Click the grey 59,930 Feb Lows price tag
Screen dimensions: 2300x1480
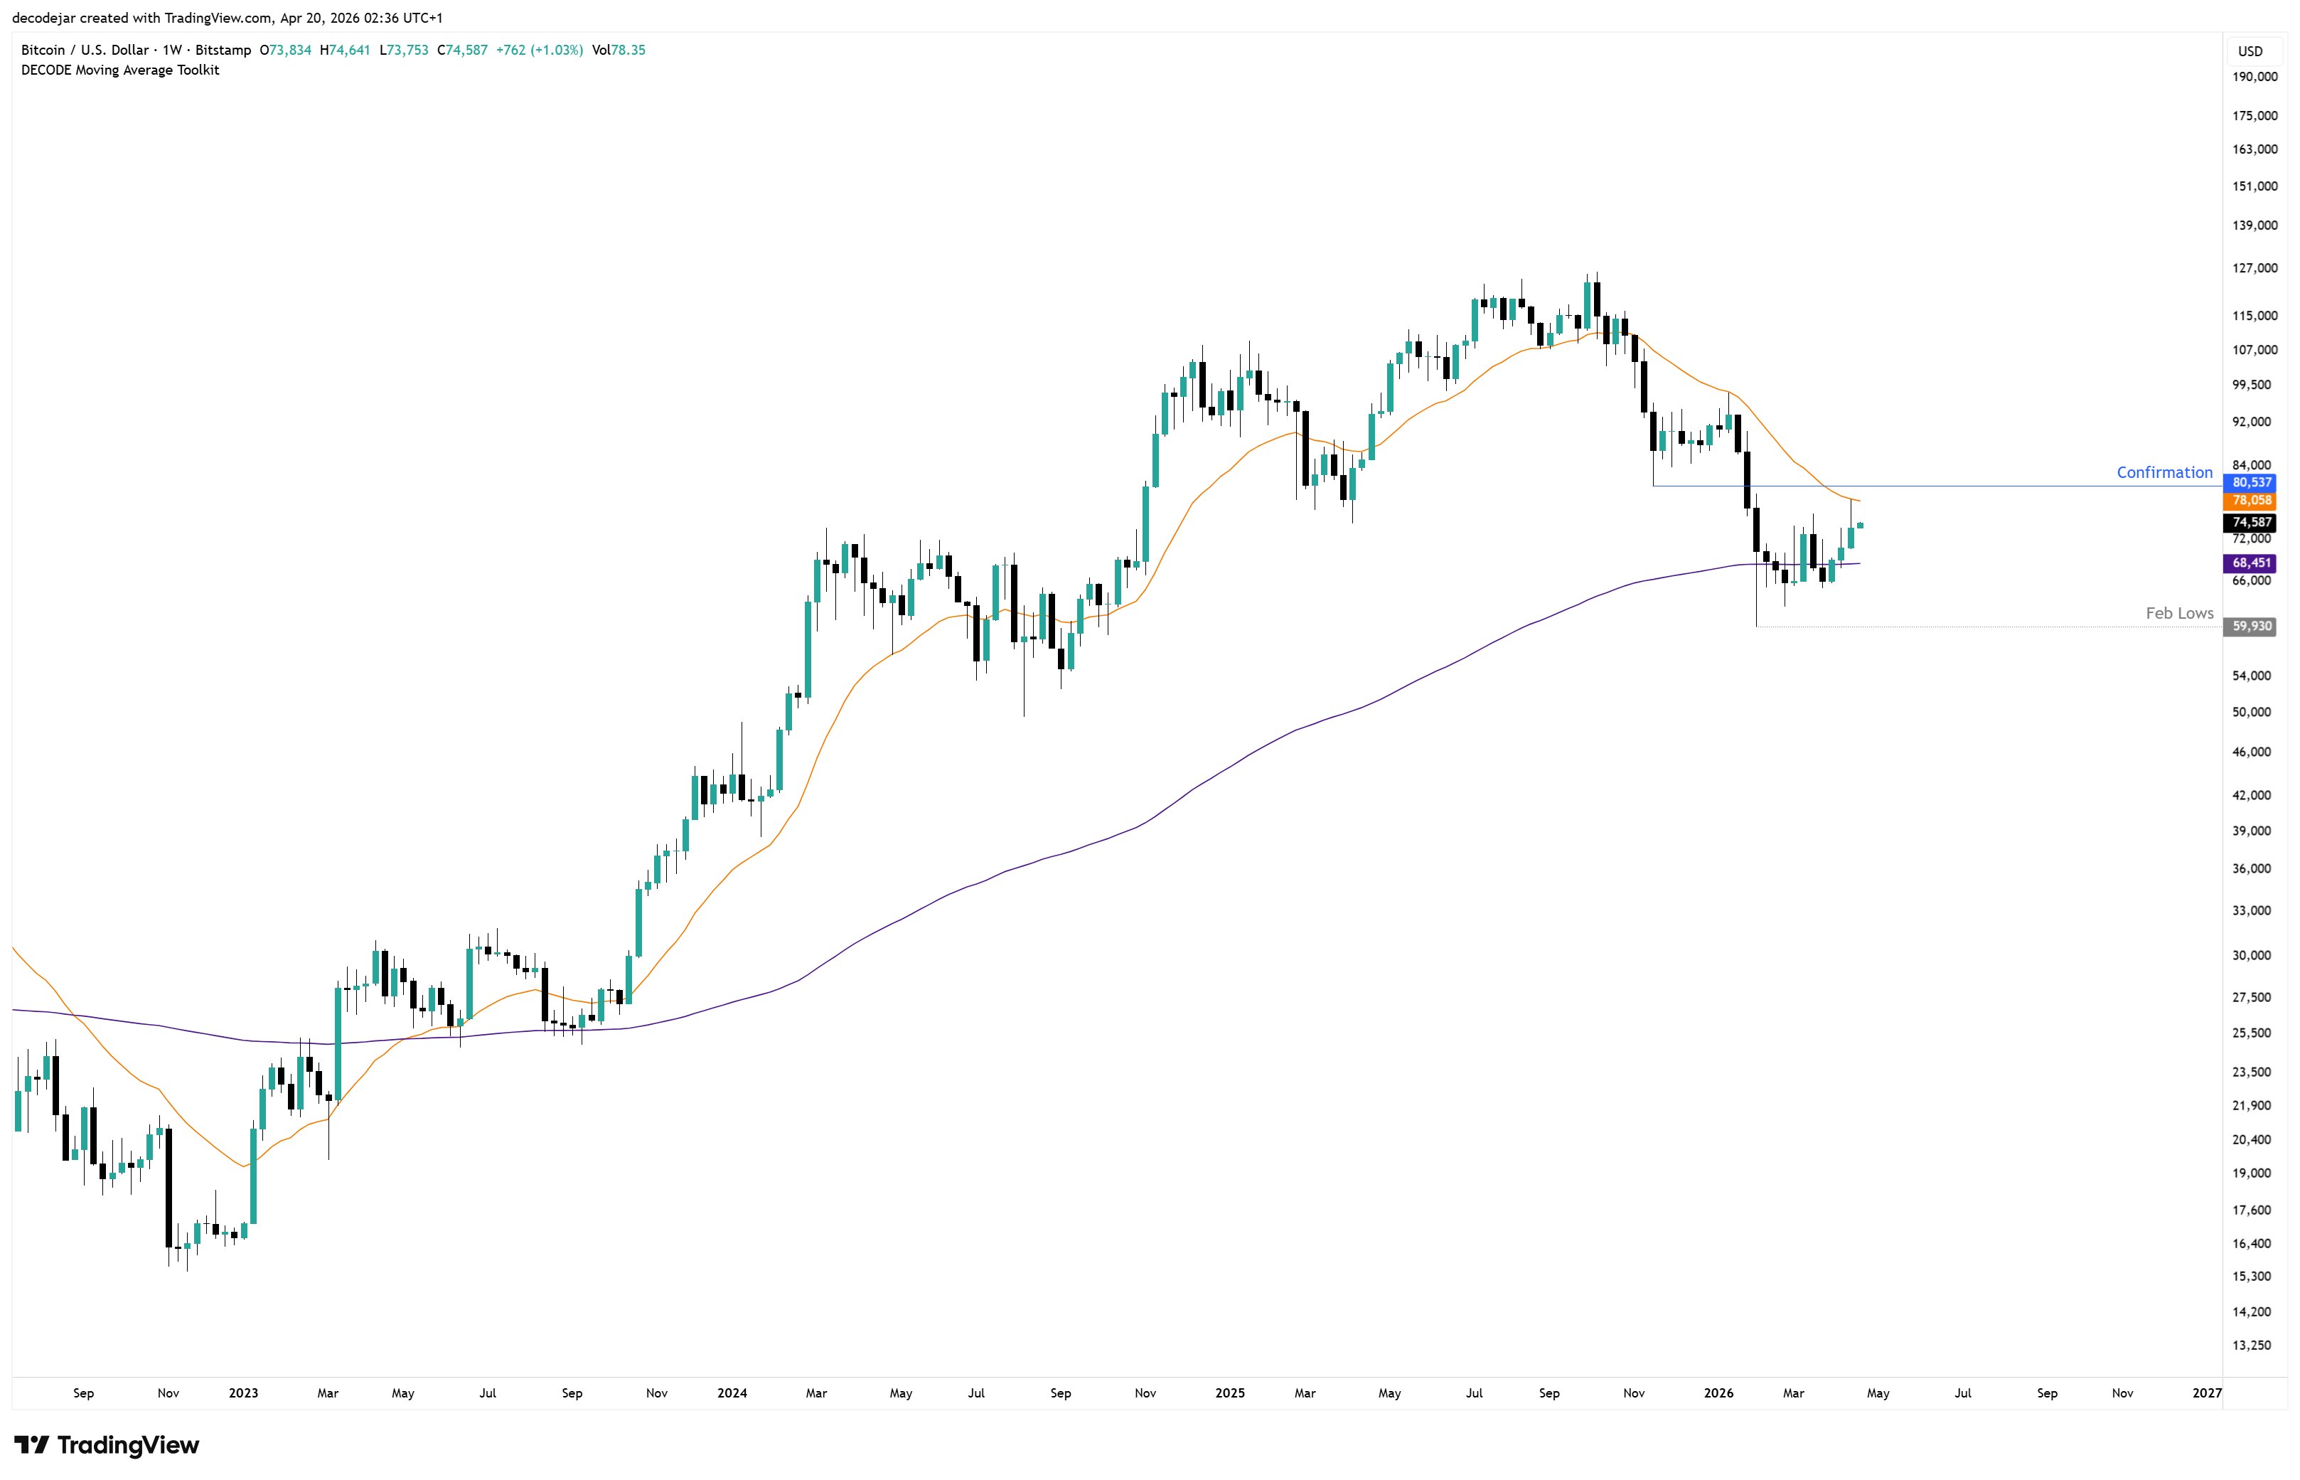pos(2251,627)
